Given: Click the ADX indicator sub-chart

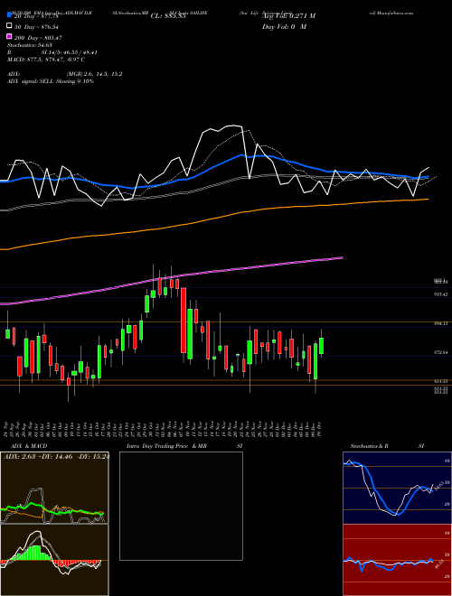Looking at the screenshot, I should [54, 488].
